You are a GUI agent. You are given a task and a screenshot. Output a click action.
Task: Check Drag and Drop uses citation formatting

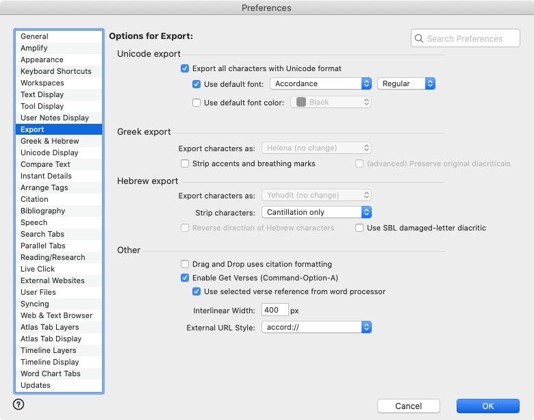[x=185, y=264]
